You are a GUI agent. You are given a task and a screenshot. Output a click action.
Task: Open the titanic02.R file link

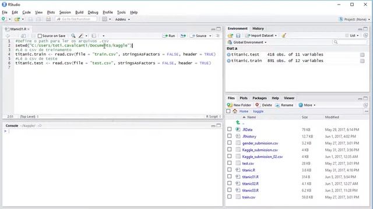coord(250,183)
